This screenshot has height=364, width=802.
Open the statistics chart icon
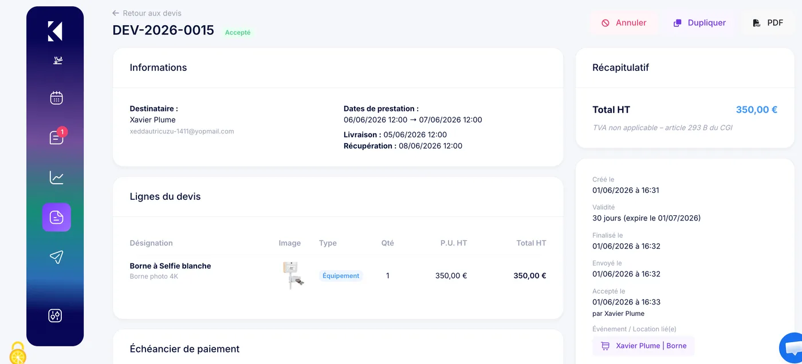click(56, 177)
